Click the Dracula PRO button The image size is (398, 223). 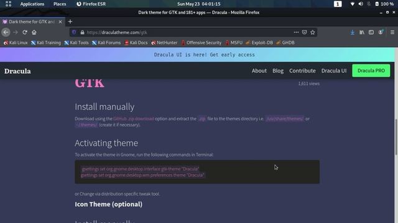371,71
